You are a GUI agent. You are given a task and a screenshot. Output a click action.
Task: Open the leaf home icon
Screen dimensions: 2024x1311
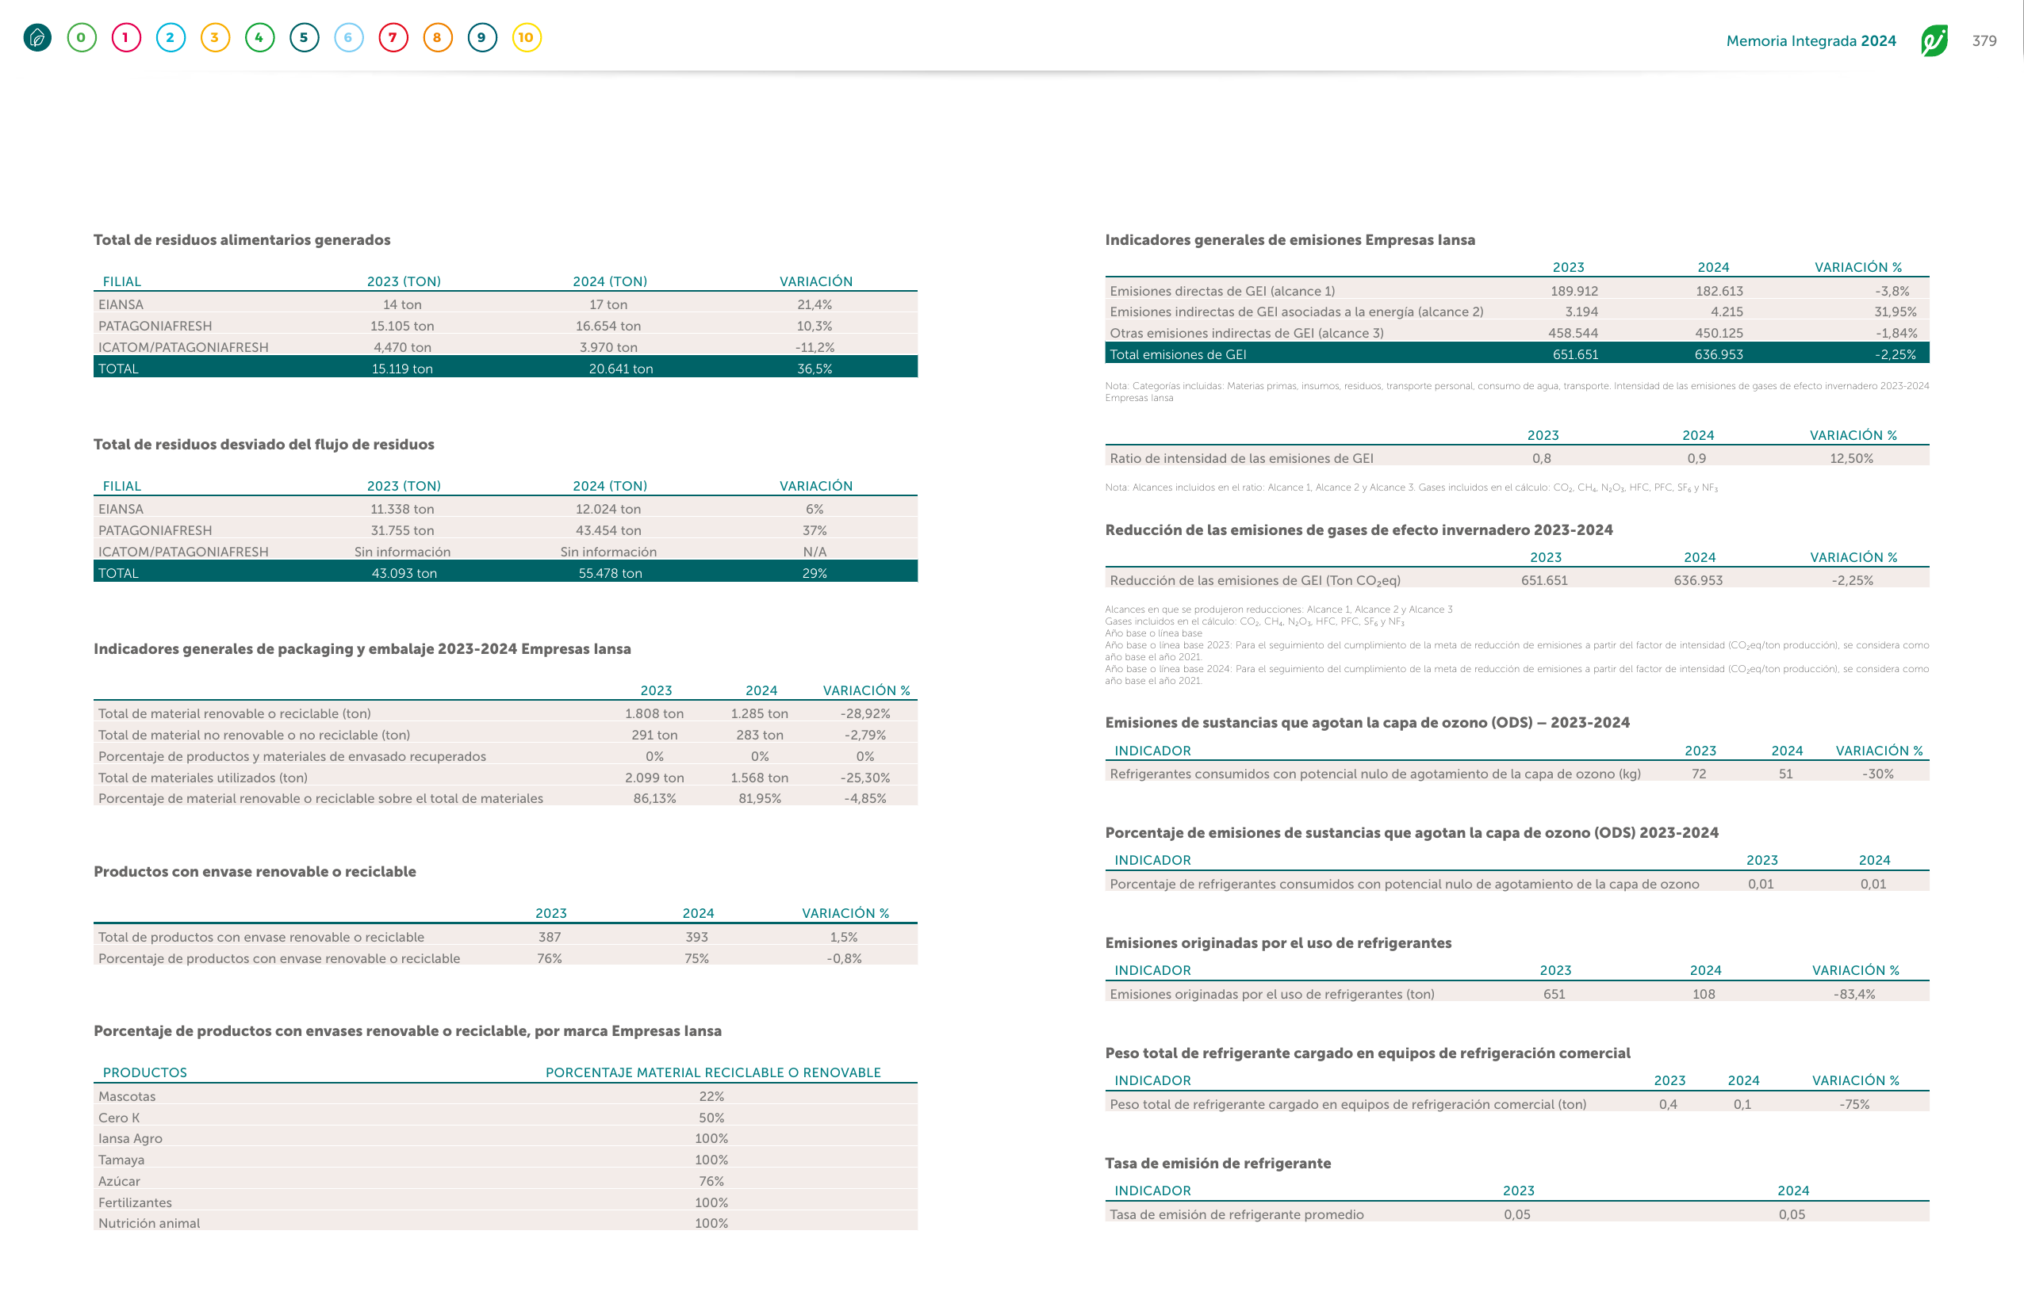click(37, 37)
